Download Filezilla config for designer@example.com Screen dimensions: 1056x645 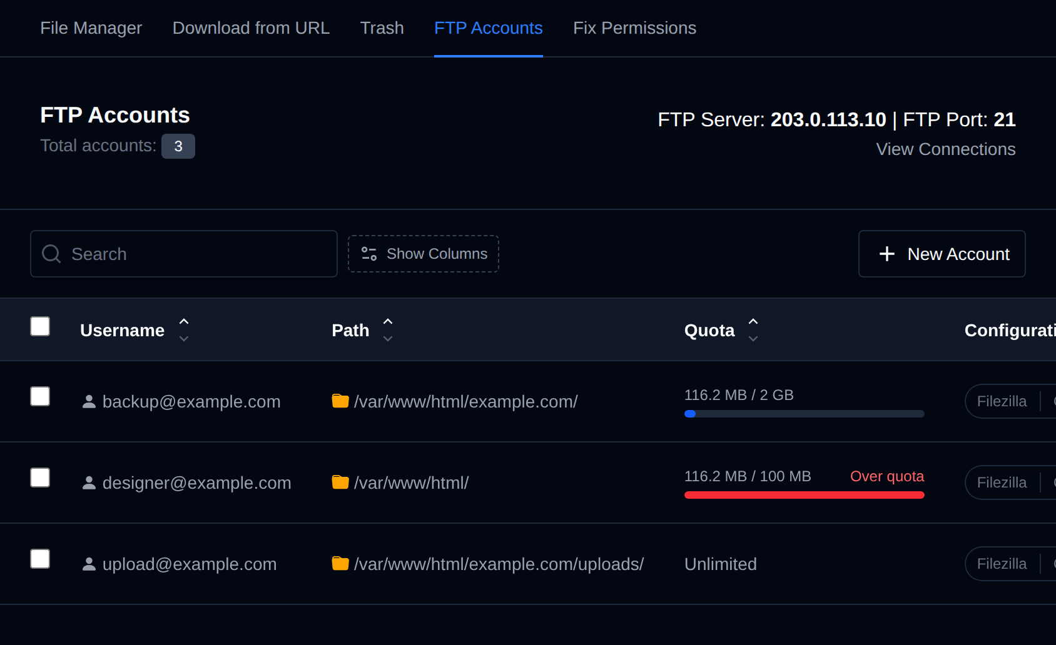point(1002,482)
